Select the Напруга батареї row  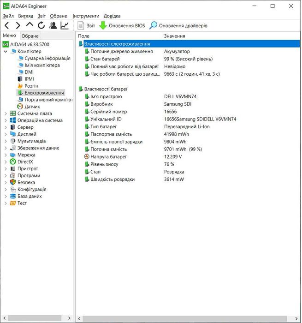click(189, 157)
